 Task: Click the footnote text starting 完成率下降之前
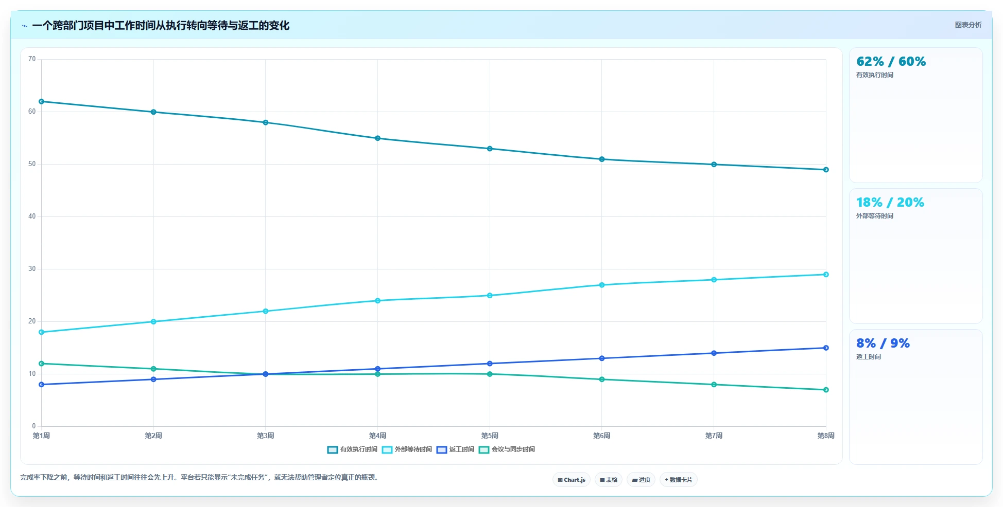pyautogui.click(x=201, y=478)
